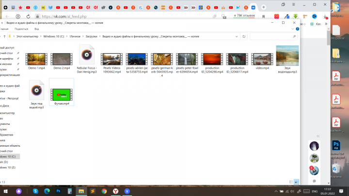Switch to large thumbnails view in status bar
The image size is (349, 196).
297,182
